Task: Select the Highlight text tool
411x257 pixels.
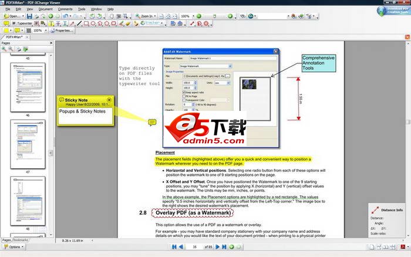Action: point(51,23)
